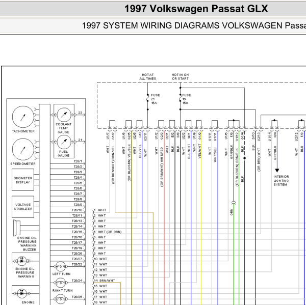The width and height of the screenshot is (306, 305).
Task: Select the left turn indicator lamp symbol
Action: [x=61, y=266]
